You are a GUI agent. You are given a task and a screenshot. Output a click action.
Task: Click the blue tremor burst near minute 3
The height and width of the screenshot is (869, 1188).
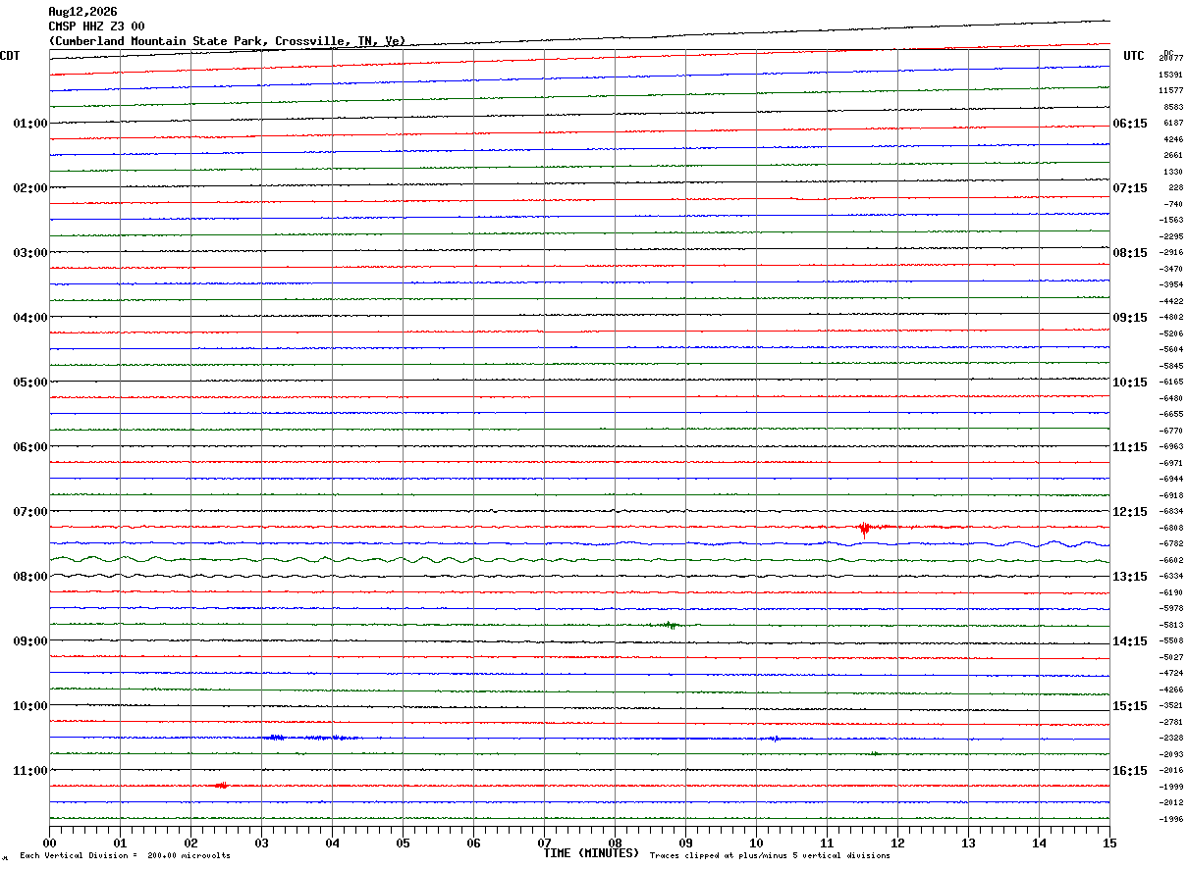(277, 737)
